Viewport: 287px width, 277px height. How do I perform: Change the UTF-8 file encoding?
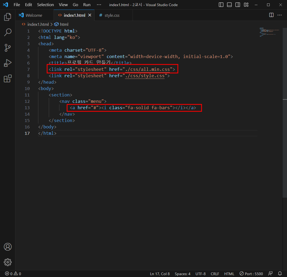(200, 274)
